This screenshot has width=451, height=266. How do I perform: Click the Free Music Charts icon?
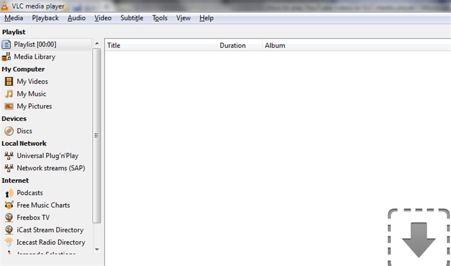tap(9, 205)
